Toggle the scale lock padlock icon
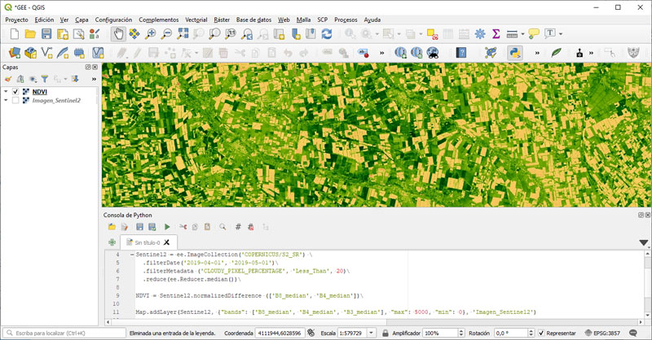Screen dimensions: 652x340 coord(385,333)
